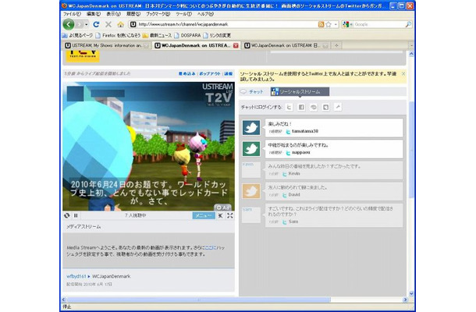Open Sam's username in the stream
The image size is (476, 312).
pyautogui.click(x=293, y=222)
